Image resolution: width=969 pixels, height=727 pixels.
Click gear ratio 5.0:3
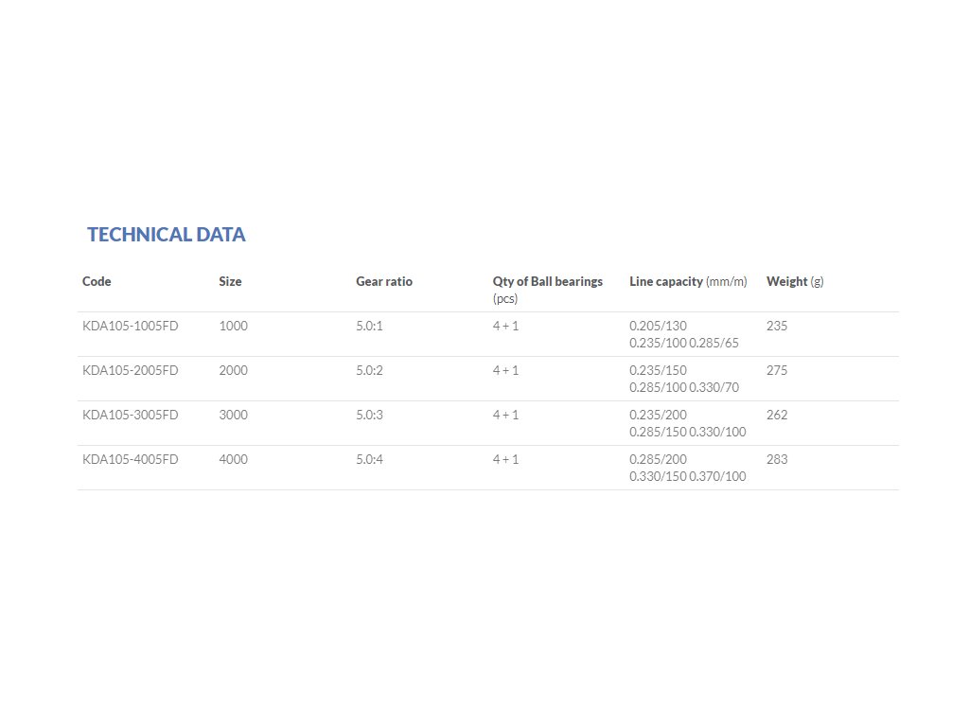[x=369, y=415]
